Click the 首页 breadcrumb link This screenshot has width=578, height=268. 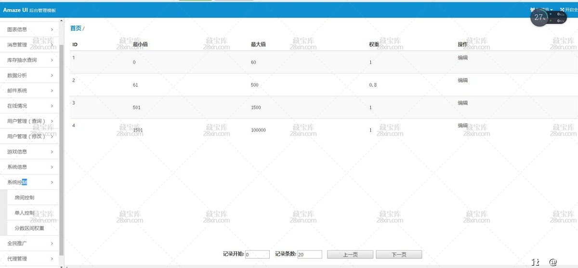76,28
